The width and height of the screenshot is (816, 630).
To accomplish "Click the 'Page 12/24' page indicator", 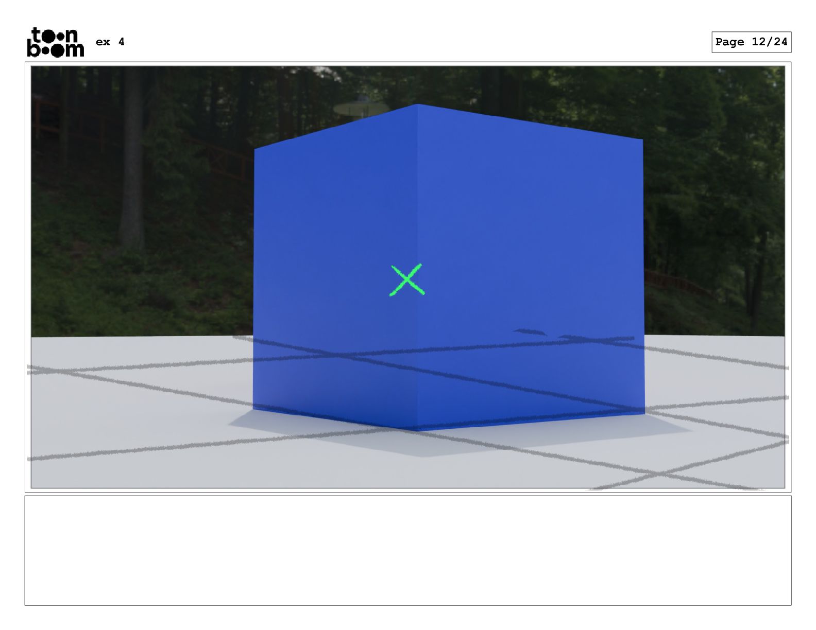I will (x=751, y=42).
